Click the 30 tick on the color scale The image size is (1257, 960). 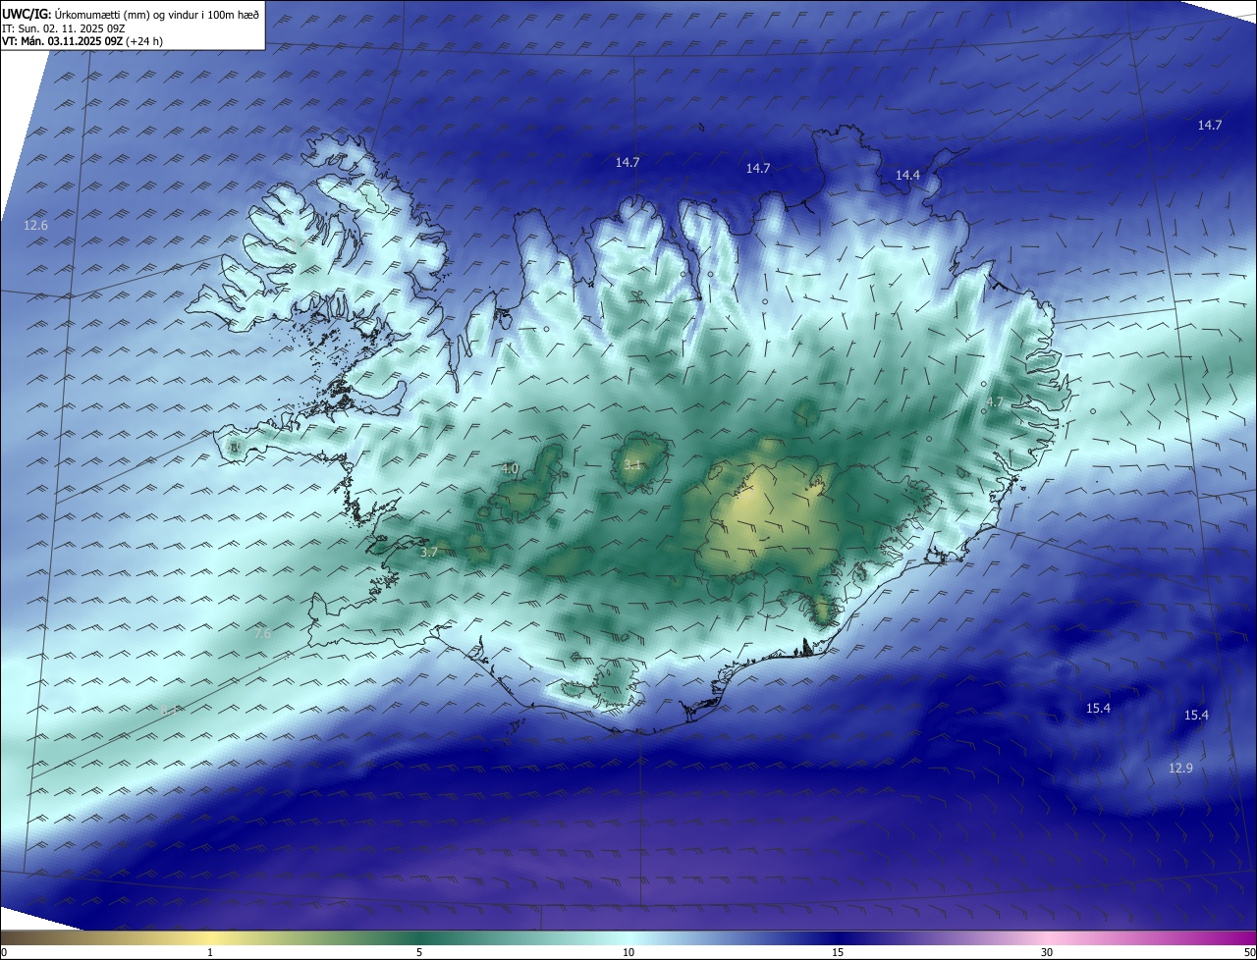click(x=1047, y=952)
